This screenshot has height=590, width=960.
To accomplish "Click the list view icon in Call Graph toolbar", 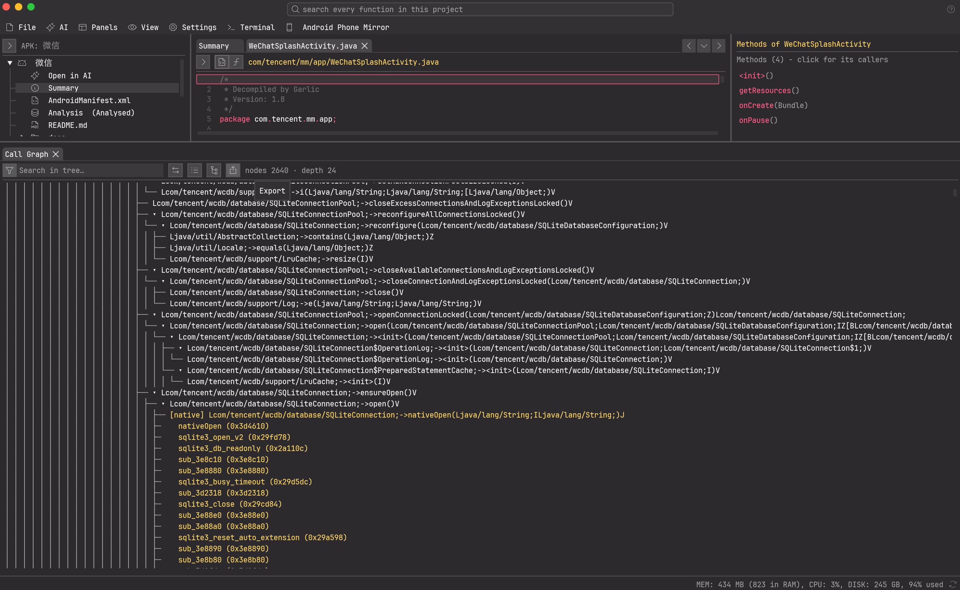I will point(195,170).
